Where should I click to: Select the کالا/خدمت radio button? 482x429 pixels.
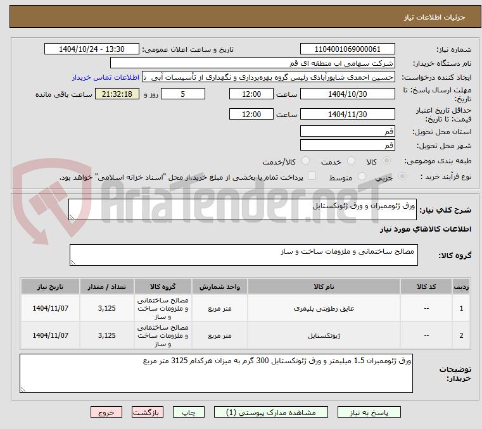point(305,161)
